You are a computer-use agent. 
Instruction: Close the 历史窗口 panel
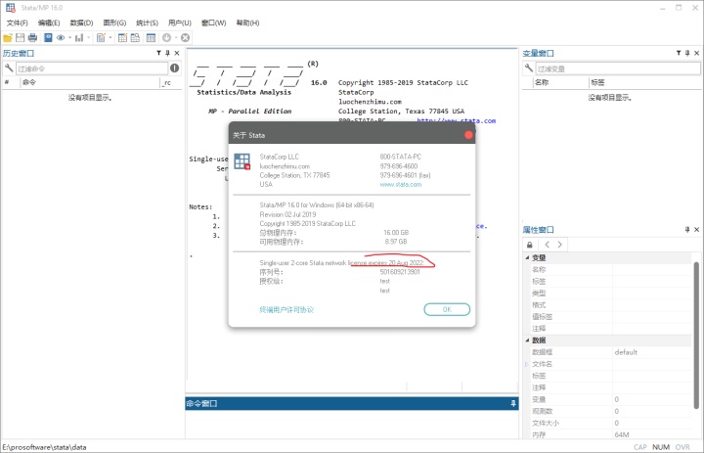(177, 53)
